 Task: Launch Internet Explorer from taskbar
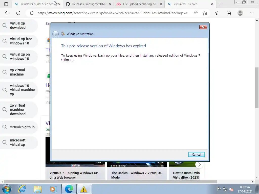(22, 189)
